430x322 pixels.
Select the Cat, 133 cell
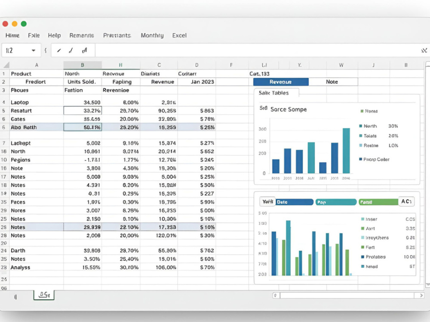pyautogui.click(x=264, y=74)
